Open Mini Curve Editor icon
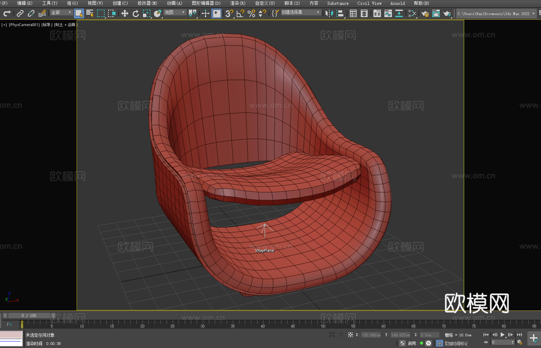Viewport: 541px width, 348px height. (10, 324)
